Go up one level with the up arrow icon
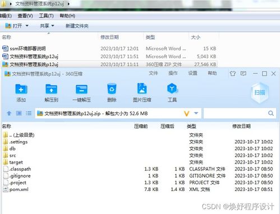Screen dimensions: 280x214 tap(9, 113)
